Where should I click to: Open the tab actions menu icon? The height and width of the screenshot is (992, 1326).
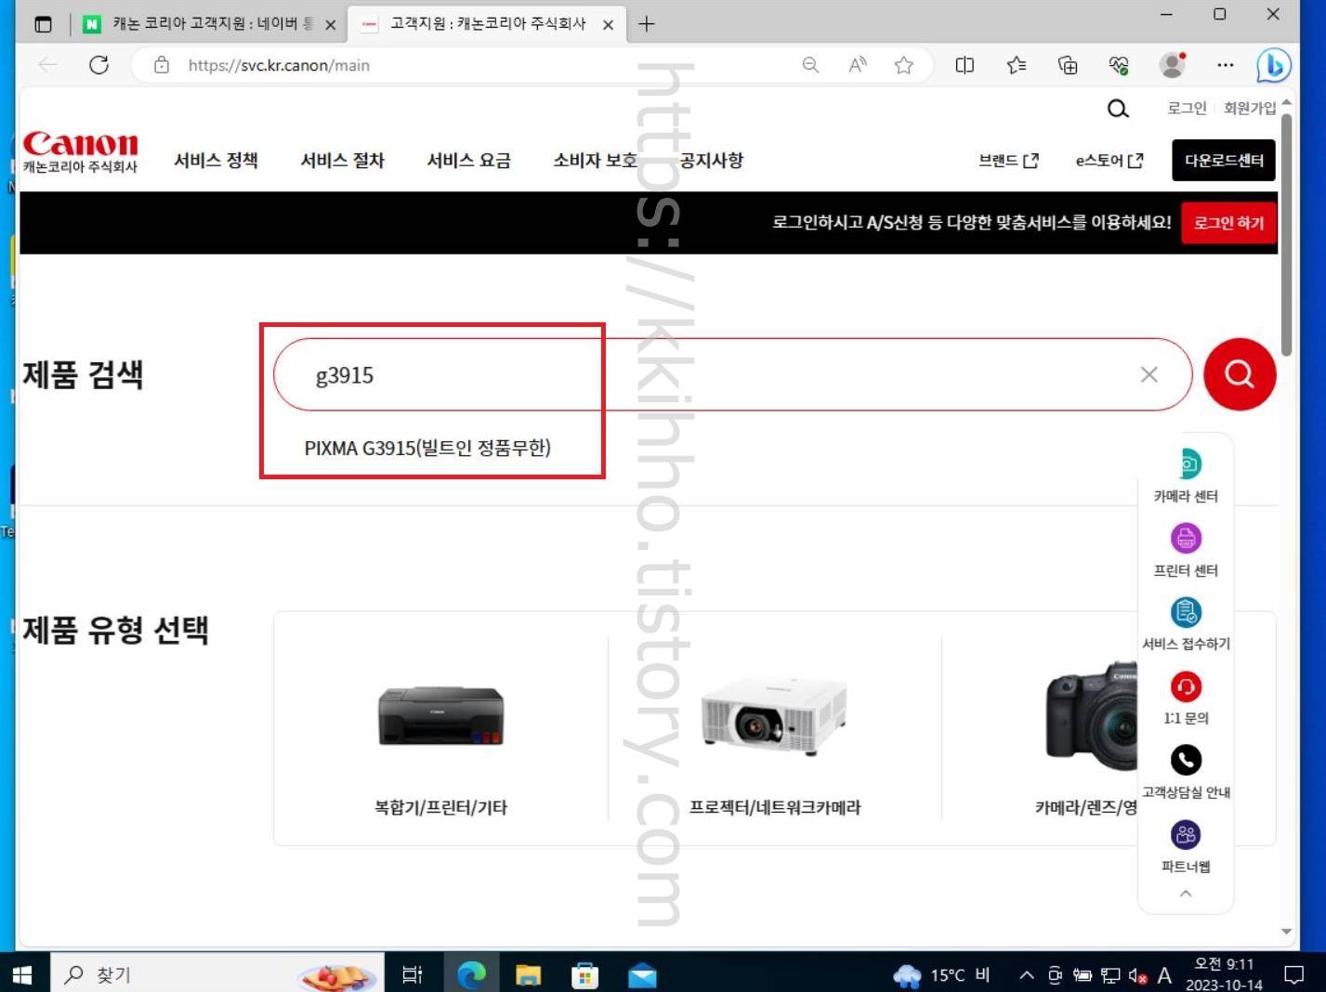(43, 24)
